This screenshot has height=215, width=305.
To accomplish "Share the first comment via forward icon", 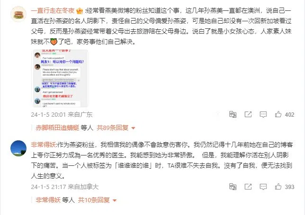I will click(x=248, y=114).
